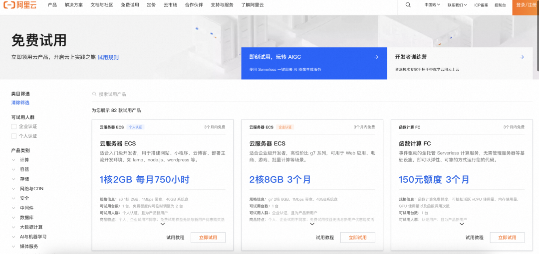
Task: Open the 文档与社区 menu
Action: 102,5
